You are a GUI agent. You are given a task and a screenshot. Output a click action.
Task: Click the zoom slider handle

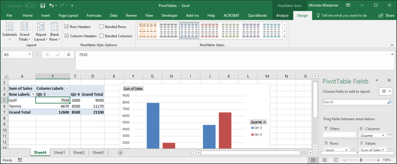point(361,160)
